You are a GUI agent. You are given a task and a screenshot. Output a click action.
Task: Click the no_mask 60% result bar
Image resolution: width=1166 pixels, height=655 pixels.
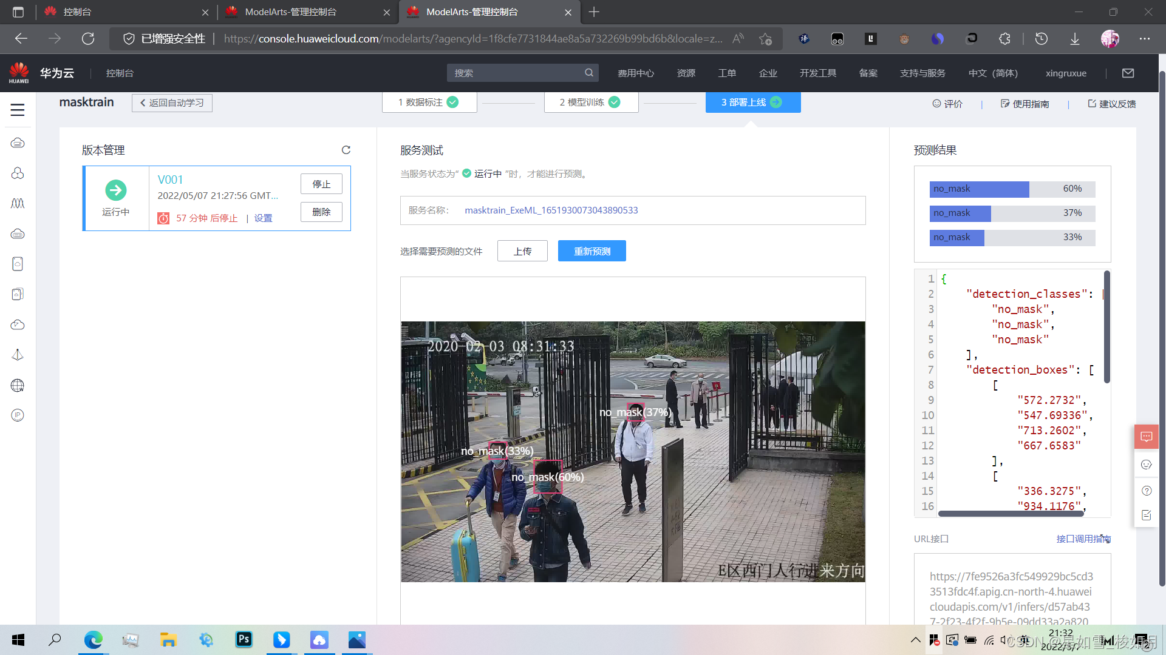[x=1012, y=189]
